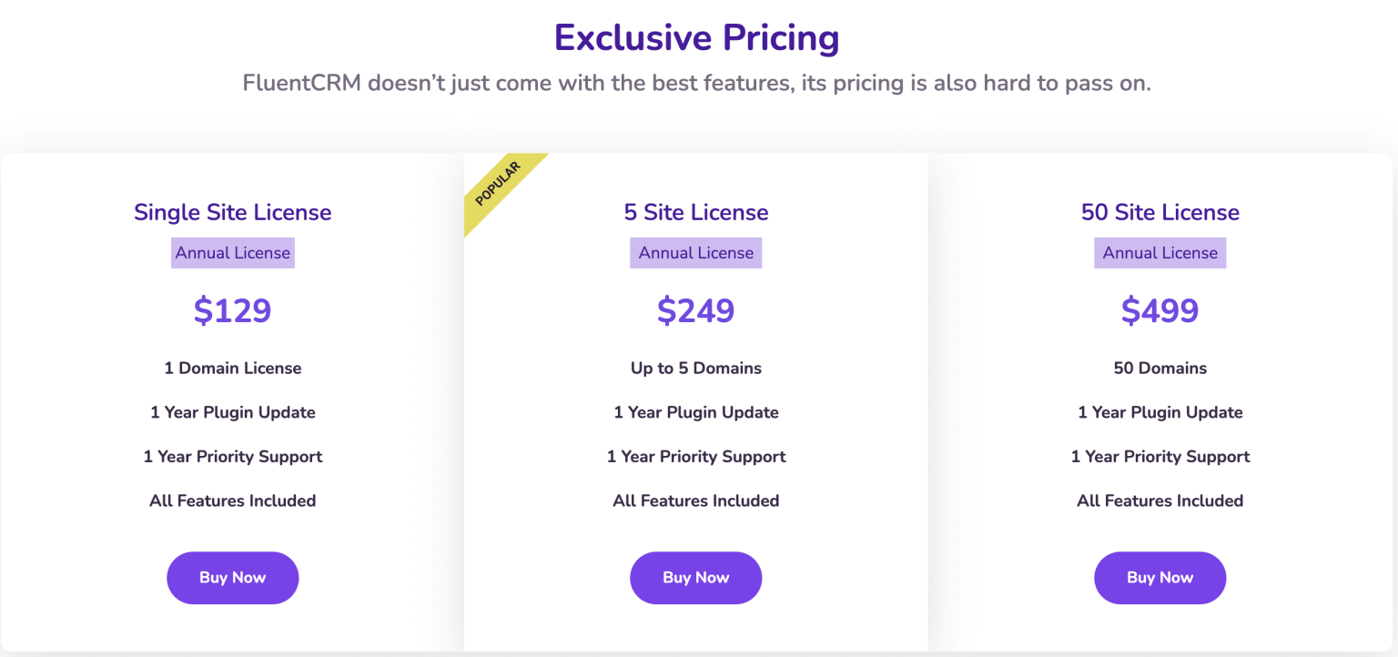Image resolution: width=1398 pixels, height=657 pixels.
Task: Click Buy Now under 5 Site License
Action: (695, 578)
